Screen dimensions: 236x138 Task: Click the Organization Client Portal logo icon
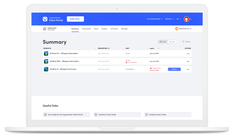point(45,19)
